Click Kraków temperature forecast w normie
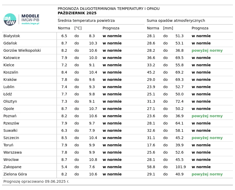Image resolution: width=235 pixels, height=190 pixels. pyautogui.click(x=112, y=80)
